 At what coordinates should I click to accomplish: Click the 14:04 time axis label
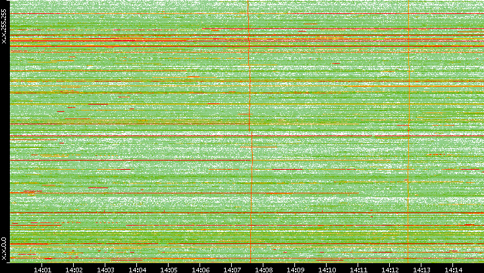137,270
